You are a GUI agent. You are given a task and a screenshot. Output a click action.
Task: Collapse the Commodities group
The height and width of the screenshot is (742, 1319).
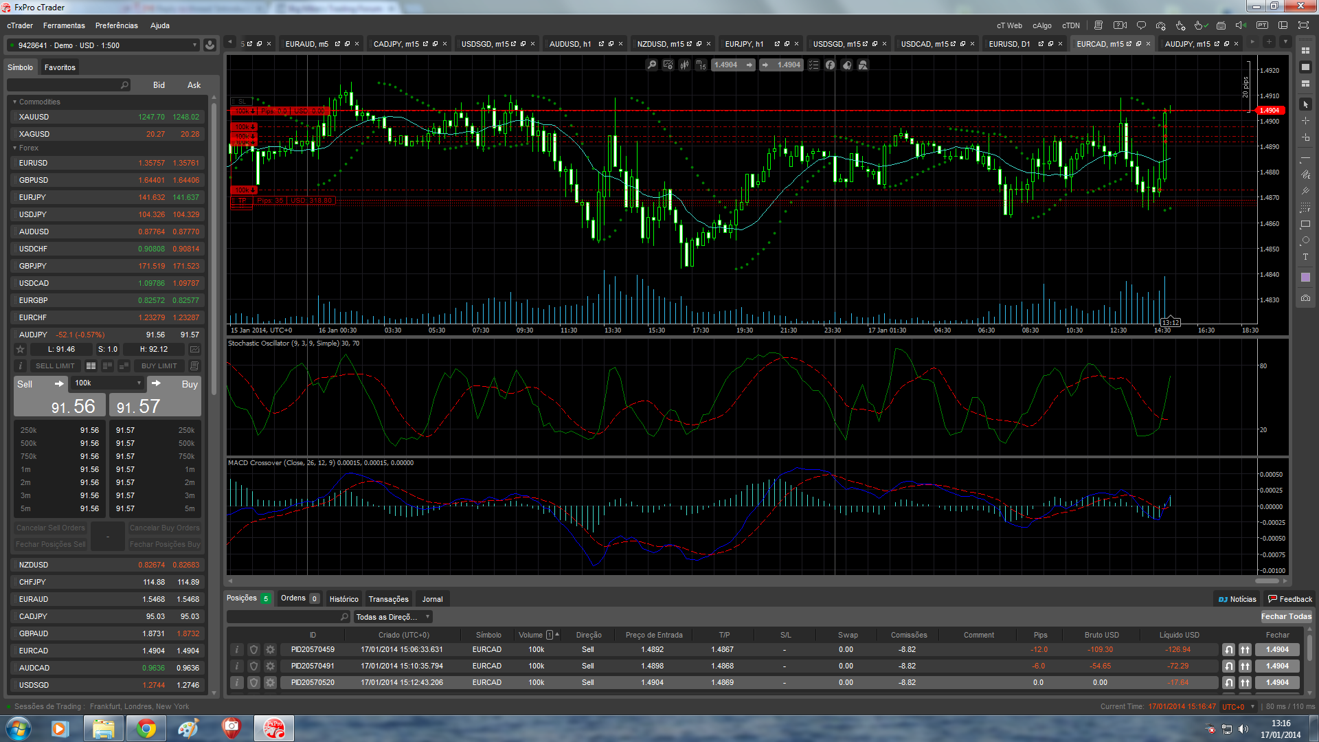point(14,102)
